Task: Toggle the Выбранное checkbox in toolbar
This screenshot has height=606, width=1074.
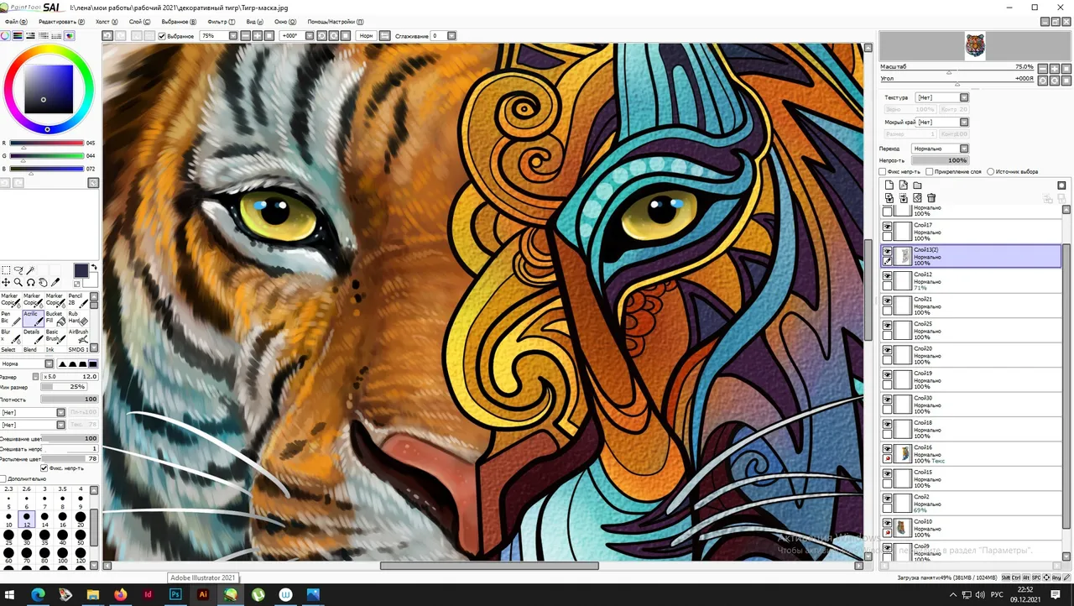Action: click(163, 36)
